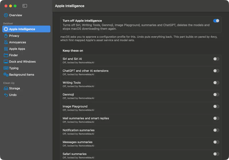Toggle the Notification summaries switch
The width and height of the screenshot is (229, 160).
tap(216, 130)
